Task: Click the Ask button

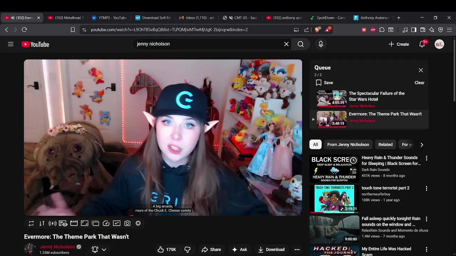Action: point(239,250)
